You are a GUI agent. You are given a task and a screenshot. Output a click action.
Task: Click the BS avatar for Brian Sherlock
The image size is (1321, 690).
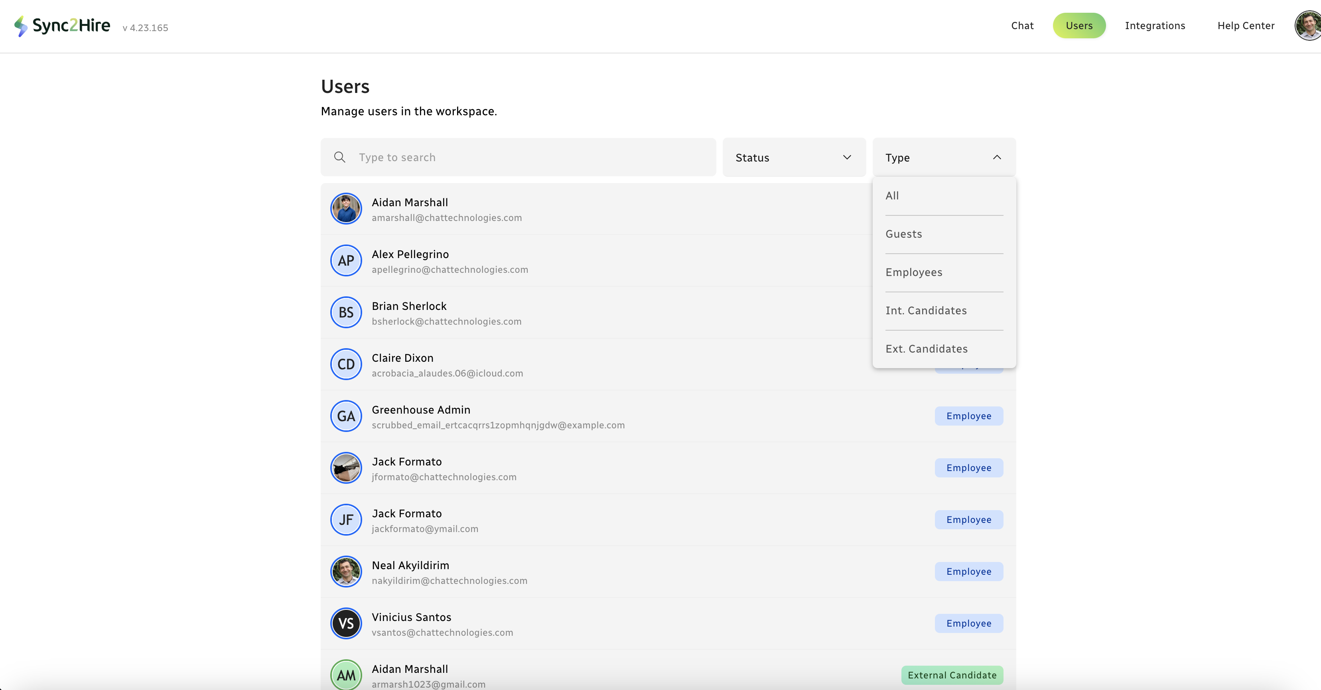[x=346, y=312]
